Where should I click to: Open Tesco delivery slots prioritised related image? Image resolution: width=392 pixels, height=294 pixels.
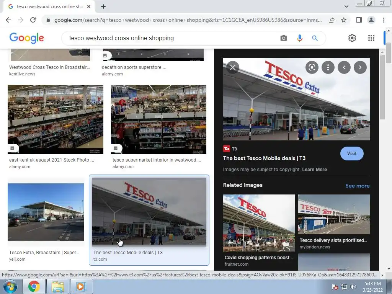334,214
